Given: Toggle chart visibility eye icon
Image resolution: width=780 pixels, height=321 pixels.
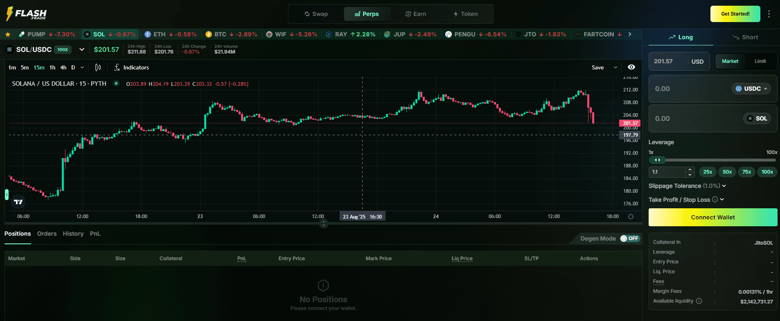Looking at the screenshot, I should (x=631, y=67).
